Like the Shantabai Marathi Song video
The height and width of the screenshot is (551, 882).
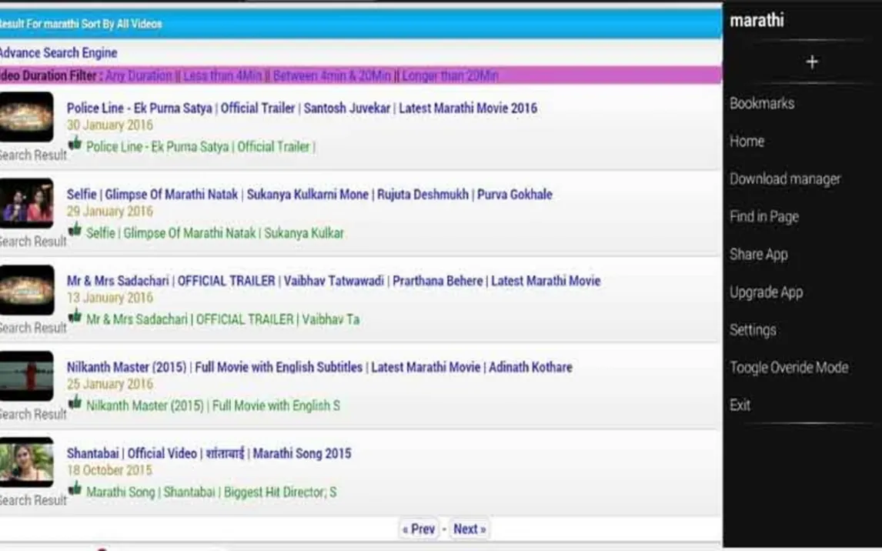point(75,489)
